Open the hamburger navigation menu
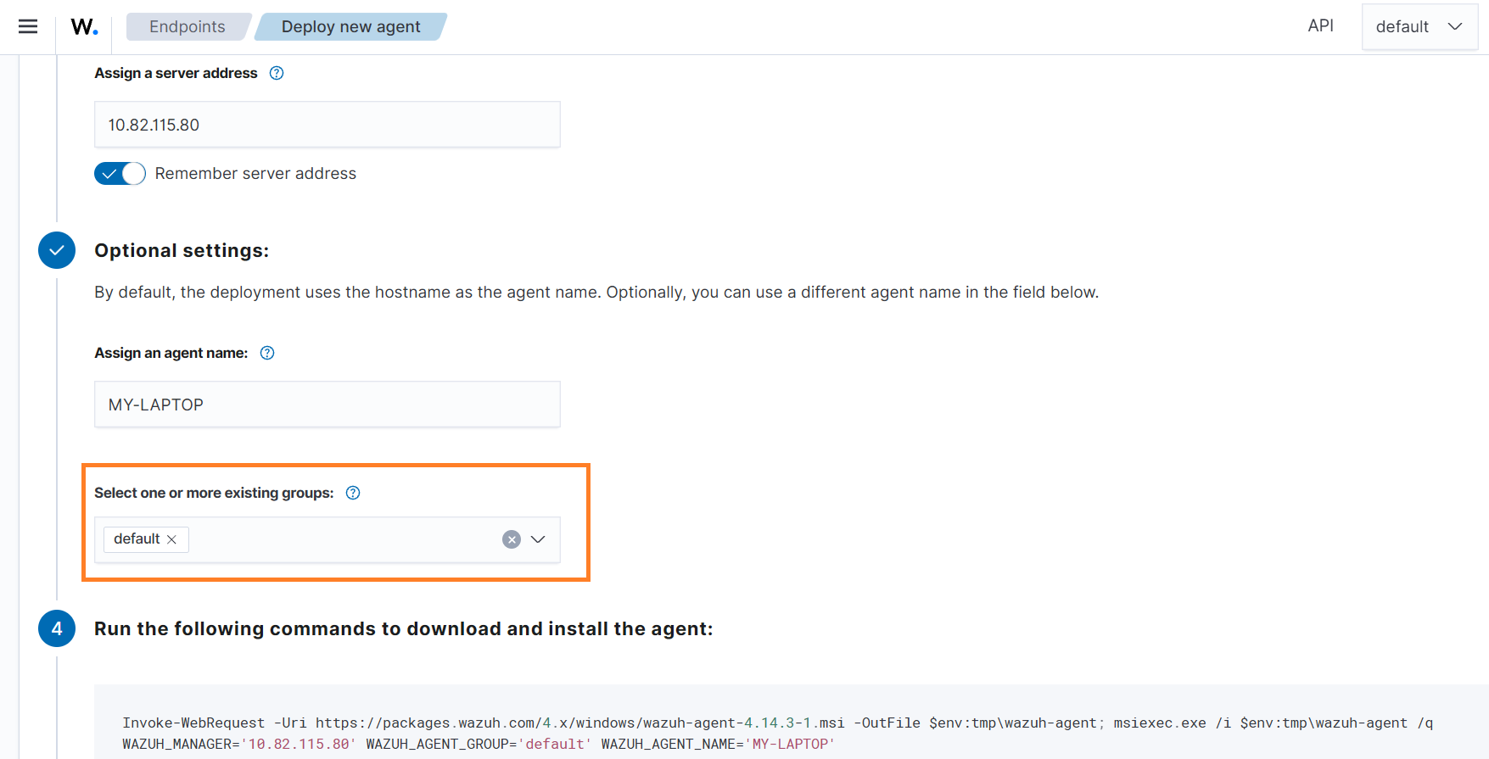 [28, 26]
